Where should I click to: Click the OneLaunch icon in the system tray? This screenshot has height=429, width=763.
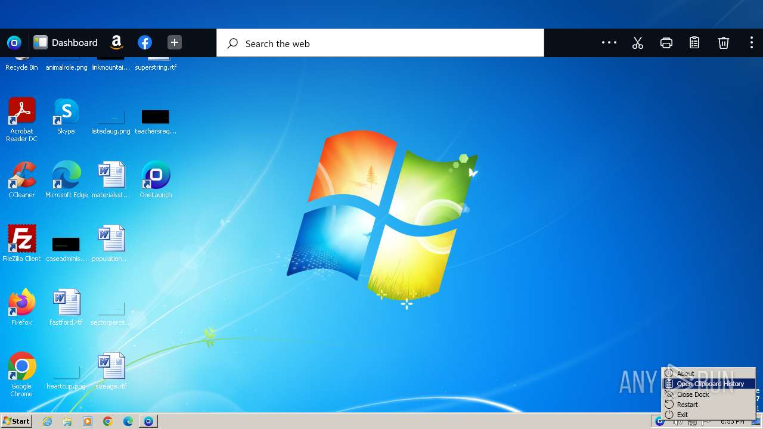pos(659,421)
